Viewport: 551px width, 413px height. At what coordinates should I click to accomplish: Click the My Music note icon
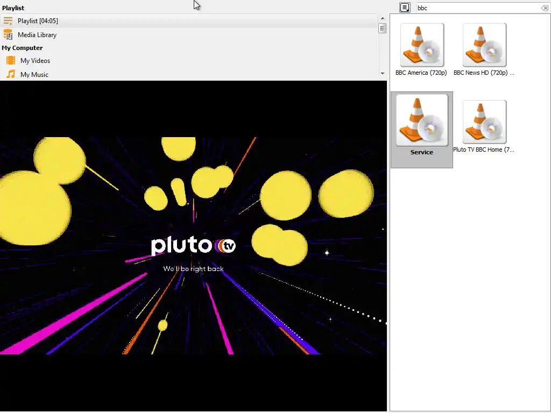(11, 74)
